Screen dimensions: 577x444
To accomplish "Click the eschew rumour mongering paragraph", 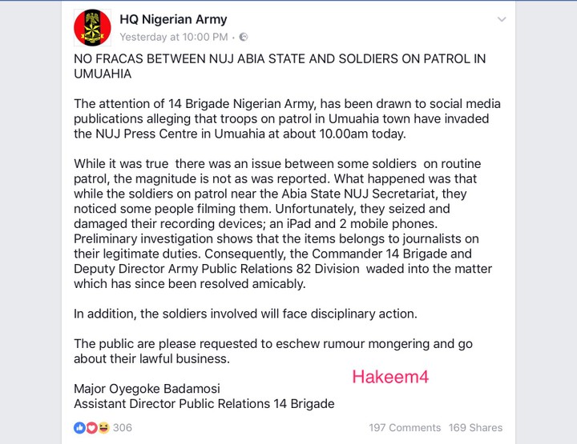I will coord(272,350).
